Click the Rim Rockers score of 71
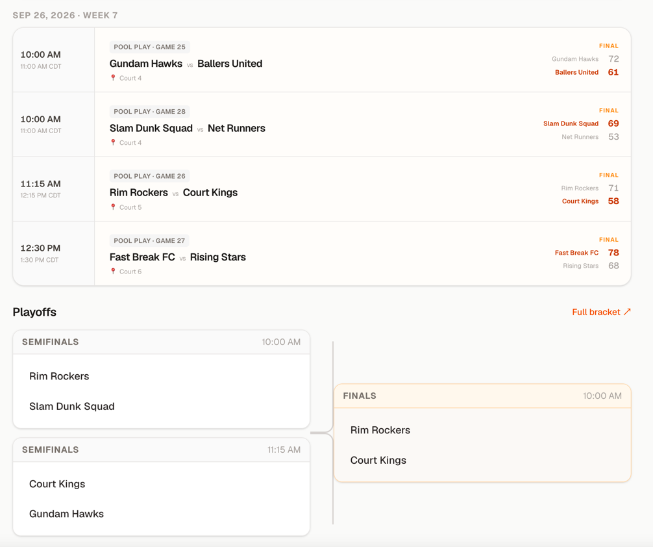 point(613,188)
